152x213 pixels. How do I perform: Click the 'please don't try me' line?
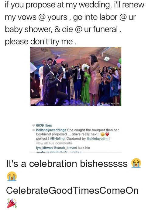click(41, 42)
